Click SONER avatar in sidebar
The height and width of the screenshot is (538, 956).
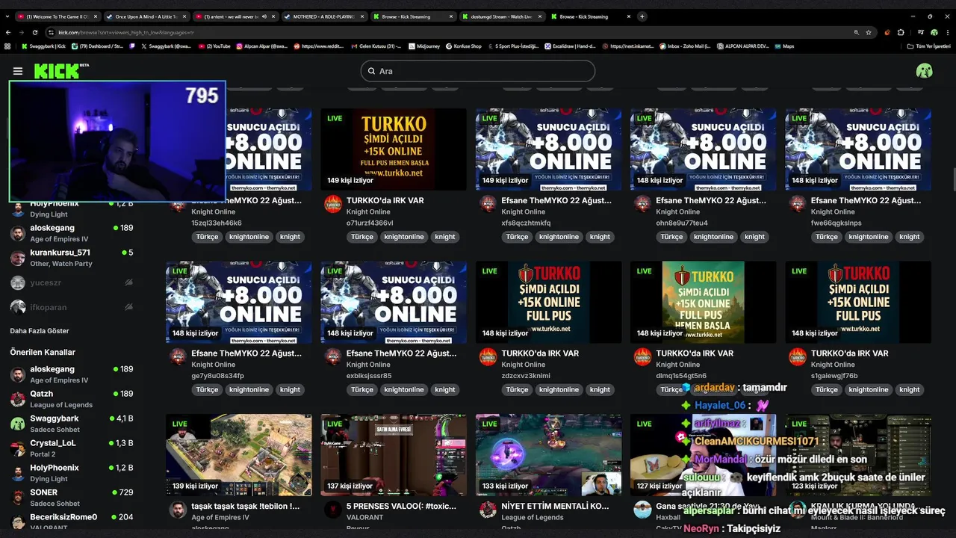pyautogui.click(x=18, y=498)
